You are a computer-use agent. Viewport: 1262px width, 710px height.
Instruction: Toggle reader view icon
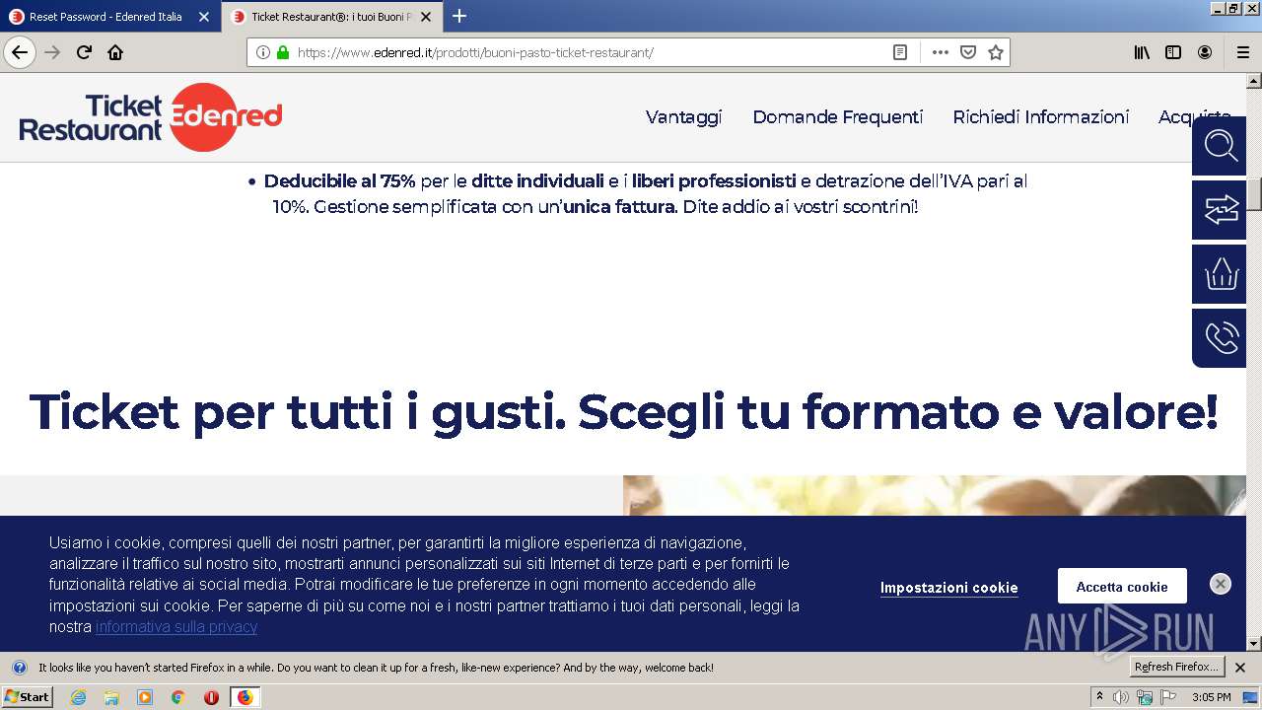900,52
